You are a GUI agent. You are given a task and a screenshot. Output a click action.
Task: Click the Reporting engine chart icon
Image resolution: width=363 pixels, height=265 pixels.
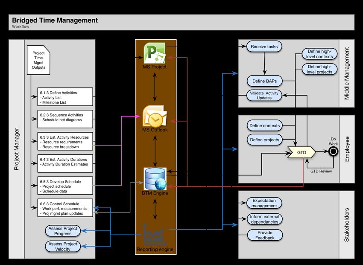pyautogui.click(x=155, y=234)
